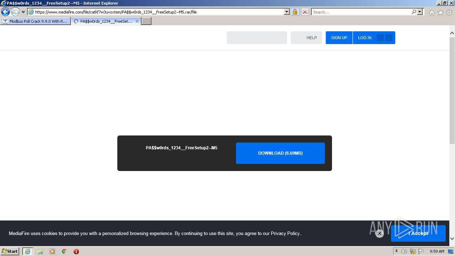455x256 pixels.
Task: Click the 9:59 AM clock
Action: [437, 251]
